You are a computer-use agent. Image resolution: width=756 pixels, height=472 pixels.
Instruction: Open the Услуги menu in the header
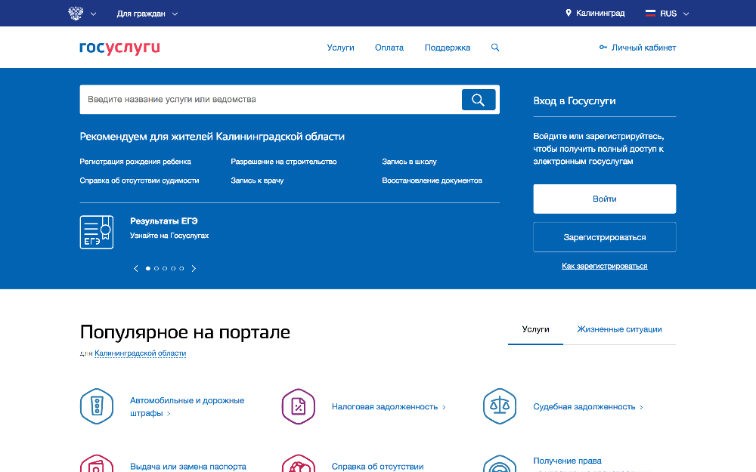[x=340, y=47]
